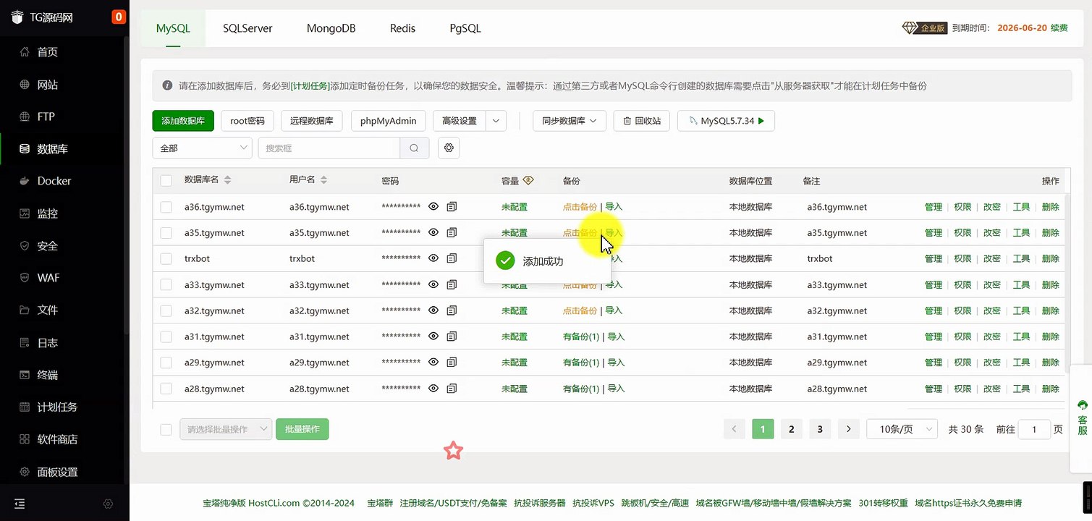This screenshot has height=521, width=1092.
Task: Open 请选择批量操作 dropdown
Action: pyautogui.click(x=226, y=429)
